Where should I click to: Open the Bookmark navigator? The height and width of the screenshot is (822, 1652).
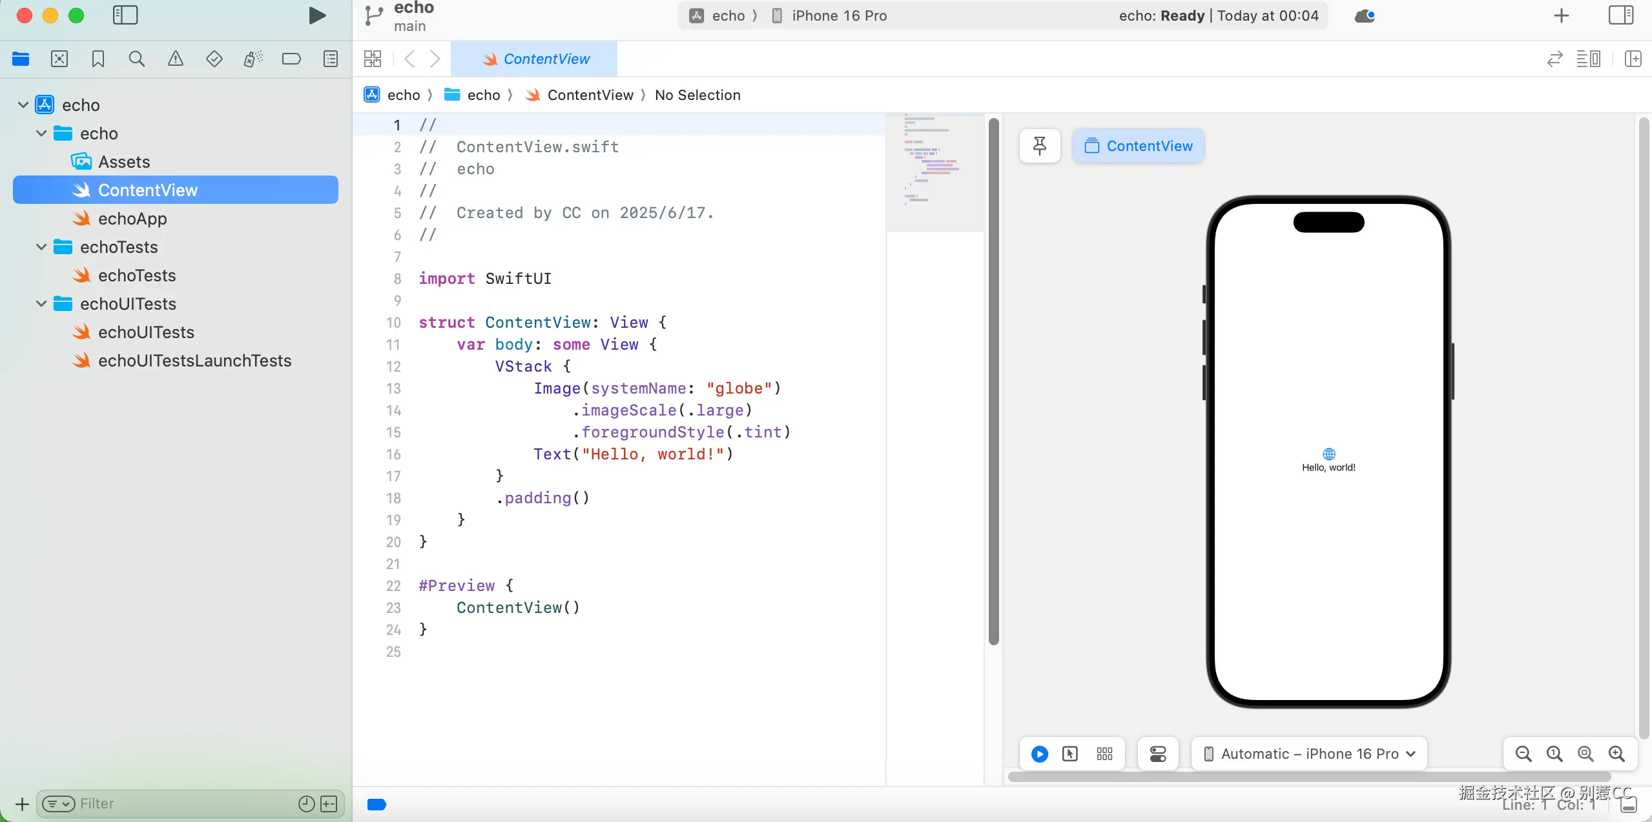coord(98,59)
